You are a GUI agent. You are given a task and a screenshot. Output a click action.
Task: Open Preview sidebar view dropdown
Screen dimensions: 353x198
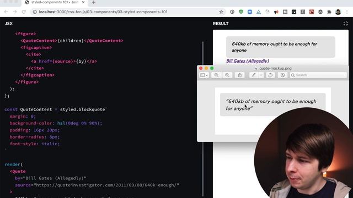[204, 75]
